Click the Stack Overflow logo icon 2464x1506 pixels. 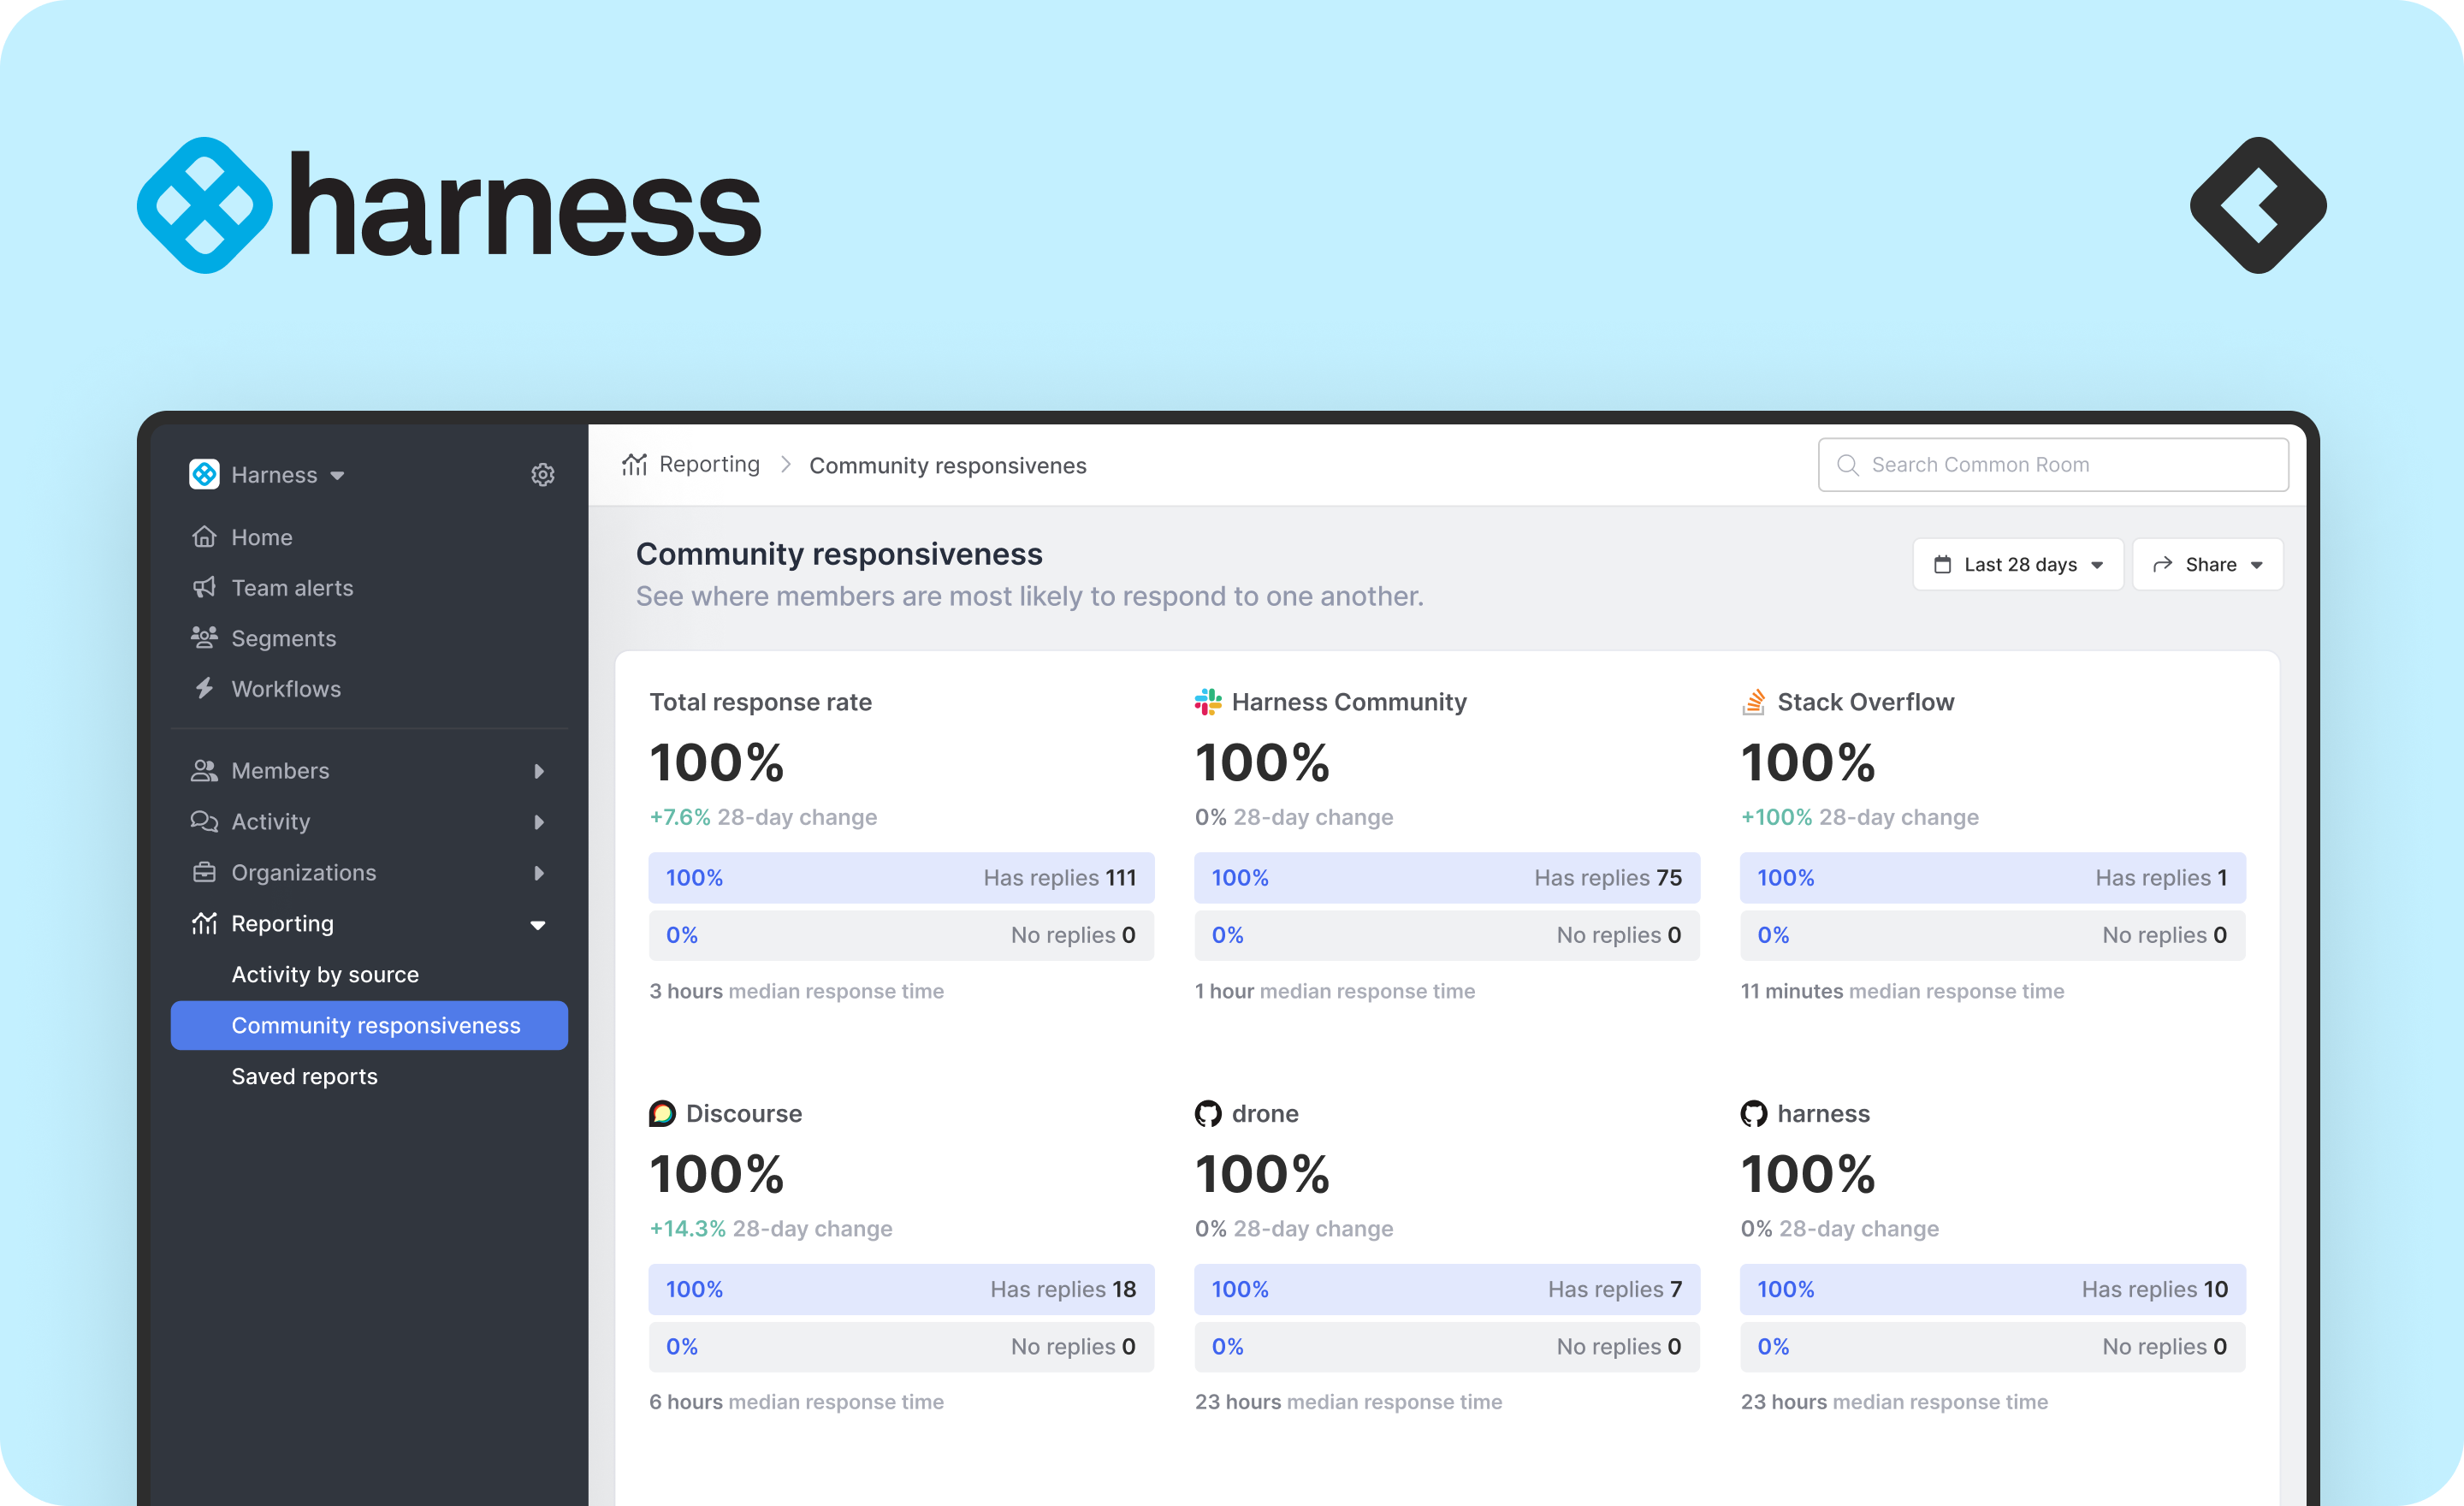tap(1753, 702)
